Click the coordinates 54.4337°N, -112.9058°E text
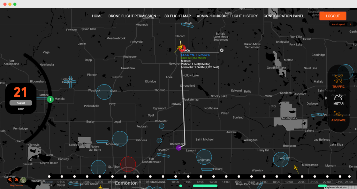The width and height of the screenshot is (357, 189). pyautogui.click(x=195, y=55)
